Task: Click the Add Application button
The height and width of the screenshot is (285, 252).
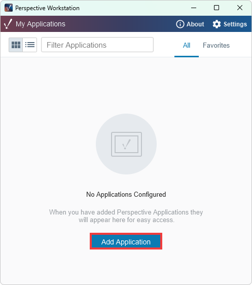Action: [x=126, y=242]
